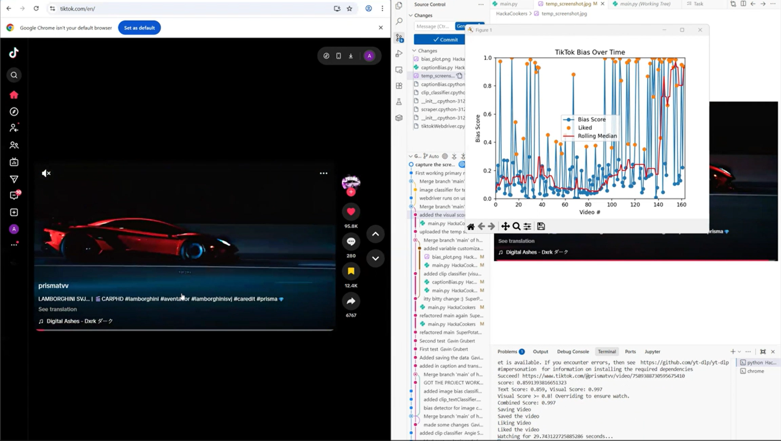This screenshot has width=781, height=441.
Task: Save the figure with the floppy disk icon
Action: (x=541, y=226)
